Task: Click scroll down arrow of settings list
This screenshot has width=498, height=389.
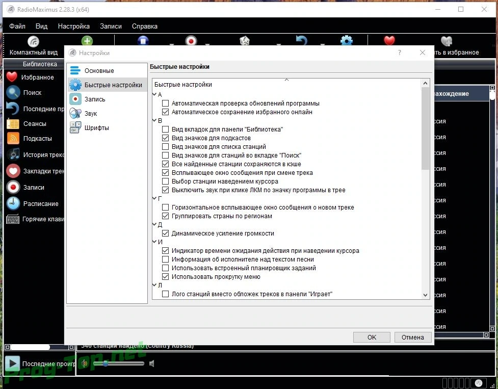Action: click(425, 295)
